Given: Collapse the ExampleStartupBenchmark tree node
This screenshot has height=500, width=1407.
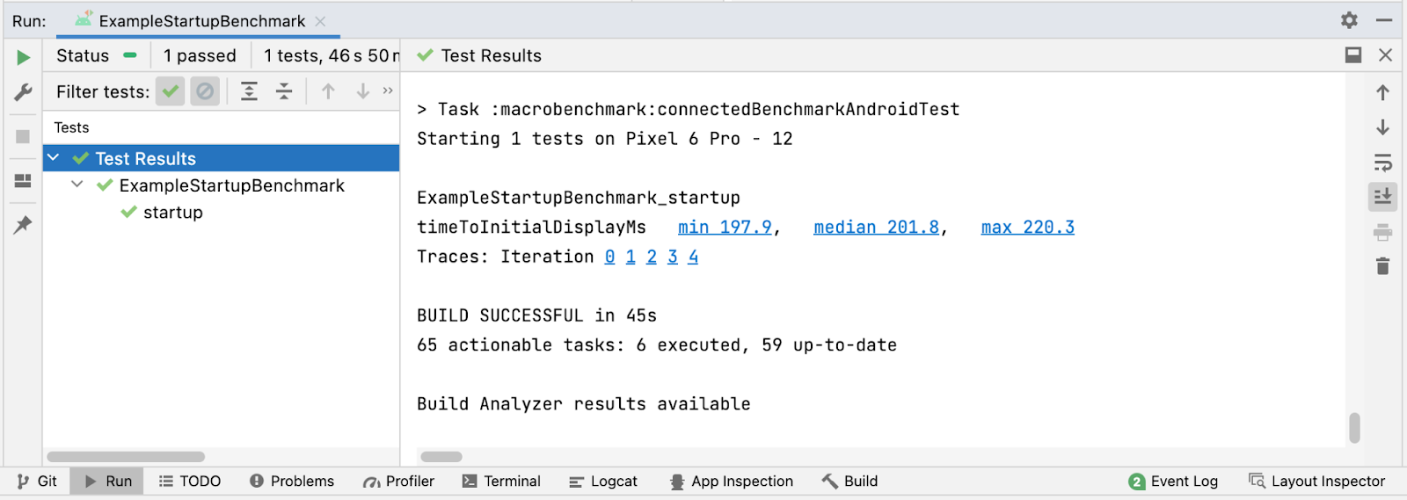Looking at the screenshot, I should [77, 185].
